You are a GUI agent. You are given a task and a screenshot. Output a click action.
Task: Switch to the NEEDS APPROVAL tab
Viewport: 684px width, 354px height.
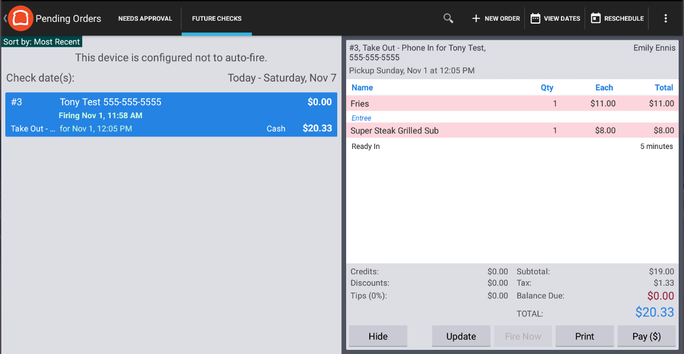145,18
